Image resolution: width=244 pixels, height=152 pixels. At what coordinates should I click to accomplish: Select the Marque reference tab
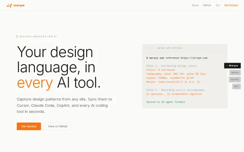point(232,66)
